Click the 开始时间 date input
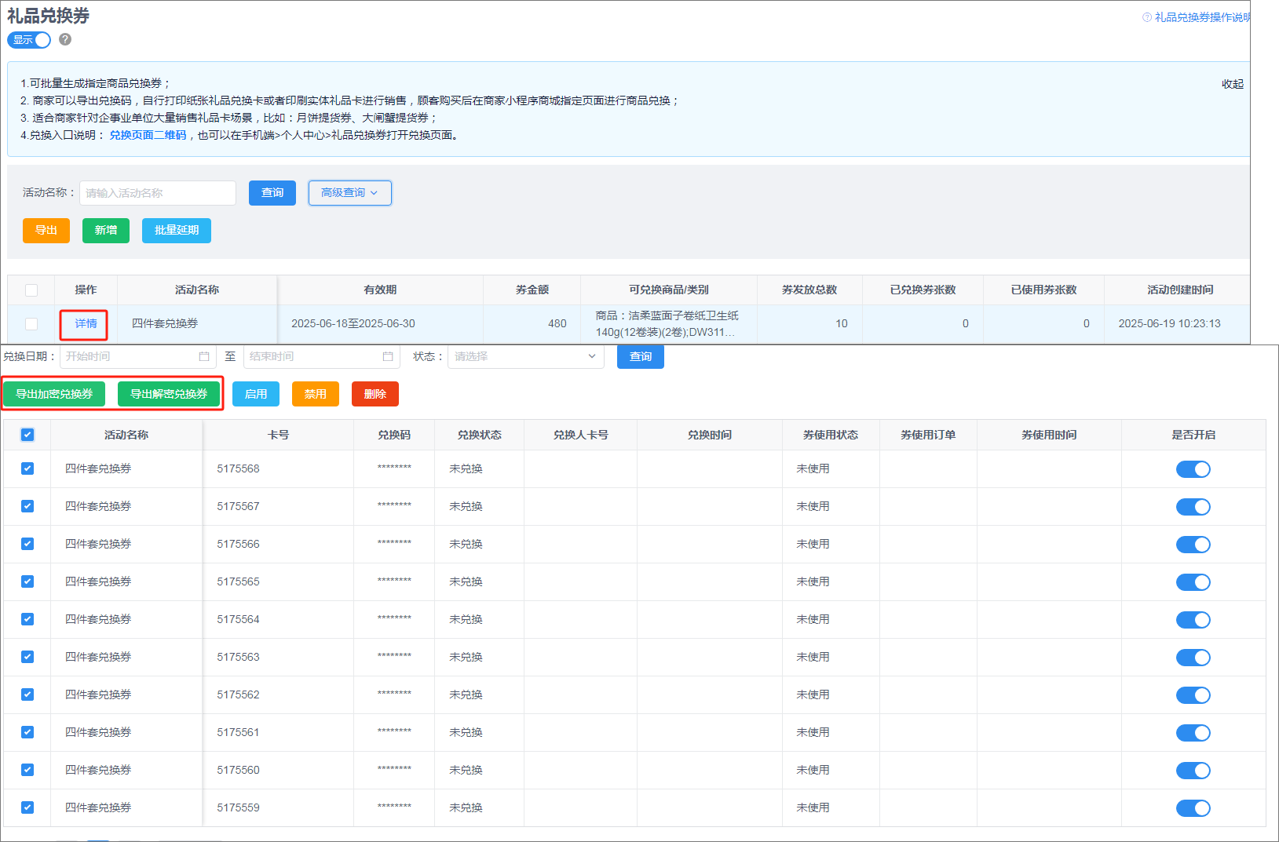This screenshot has width=1279, height=842. click(x=137, y=356)
